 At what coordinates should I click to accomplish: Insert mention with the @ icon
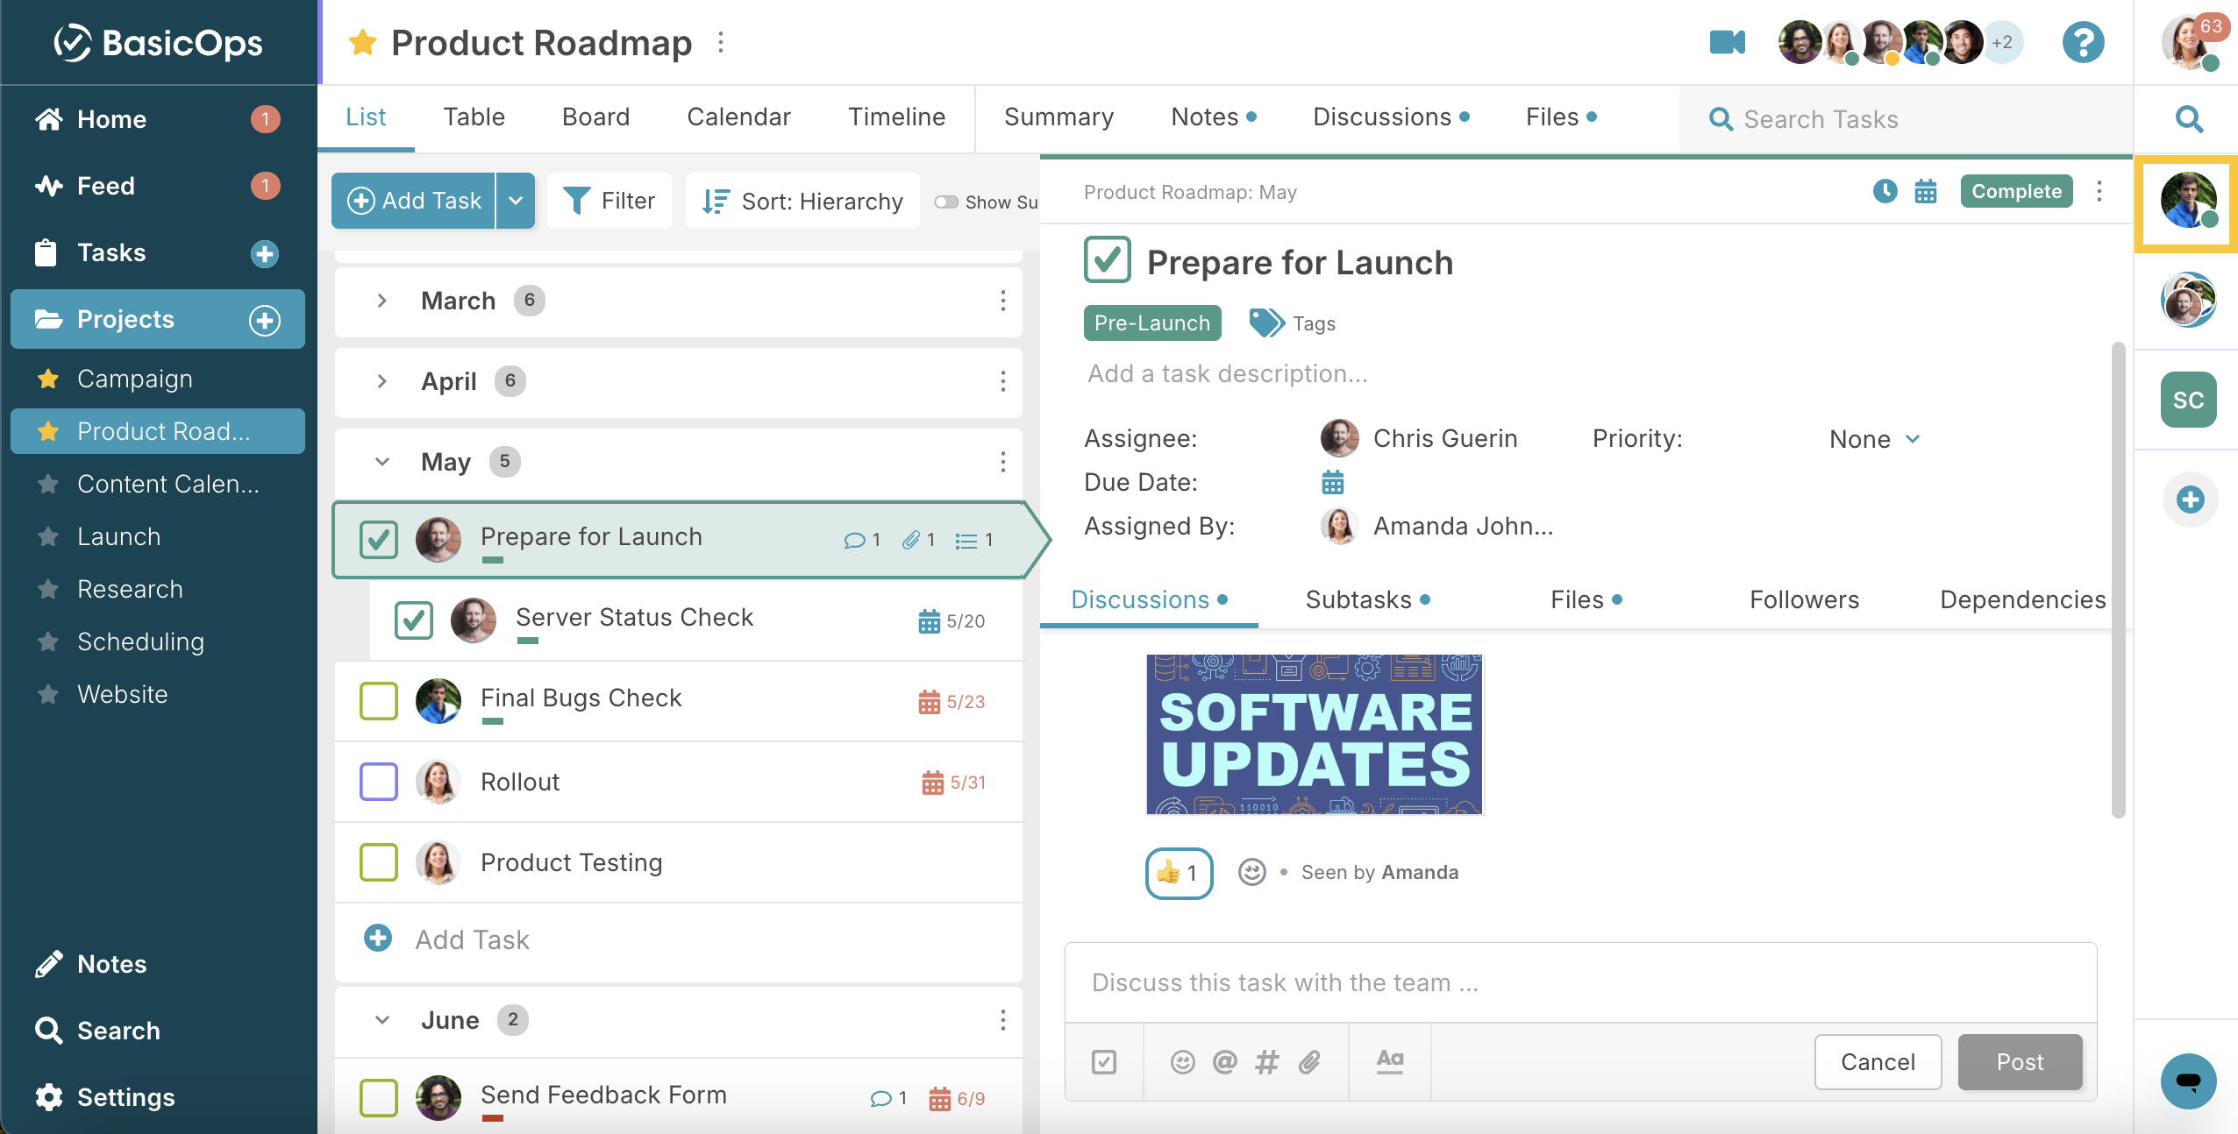[1224, 1062]
